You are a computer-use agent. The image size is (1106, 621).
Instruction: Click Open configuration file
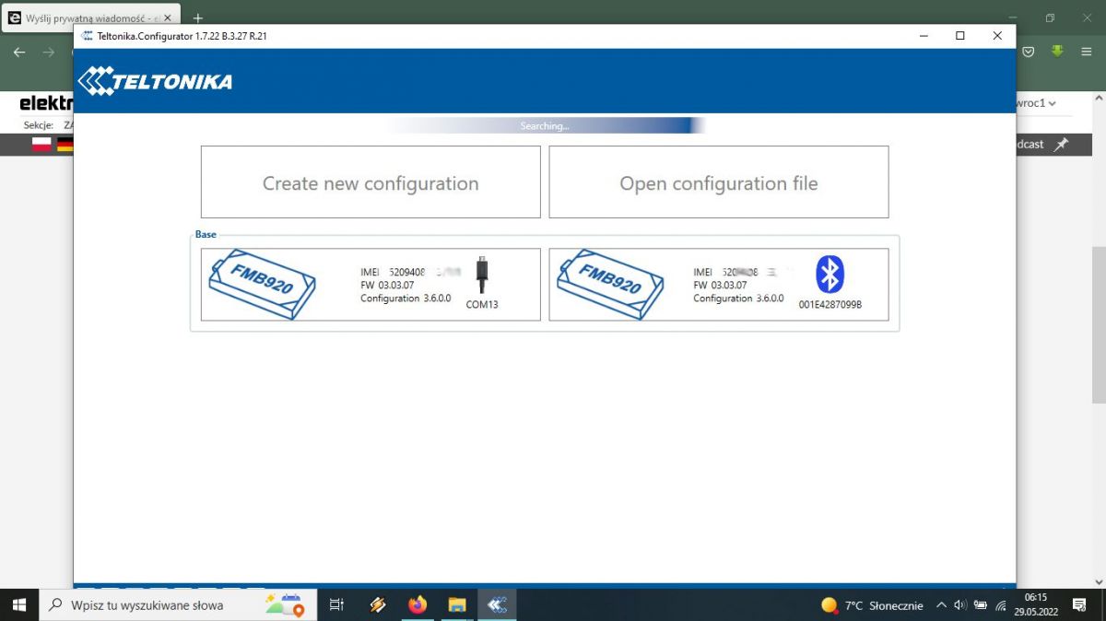click(719, 182)
